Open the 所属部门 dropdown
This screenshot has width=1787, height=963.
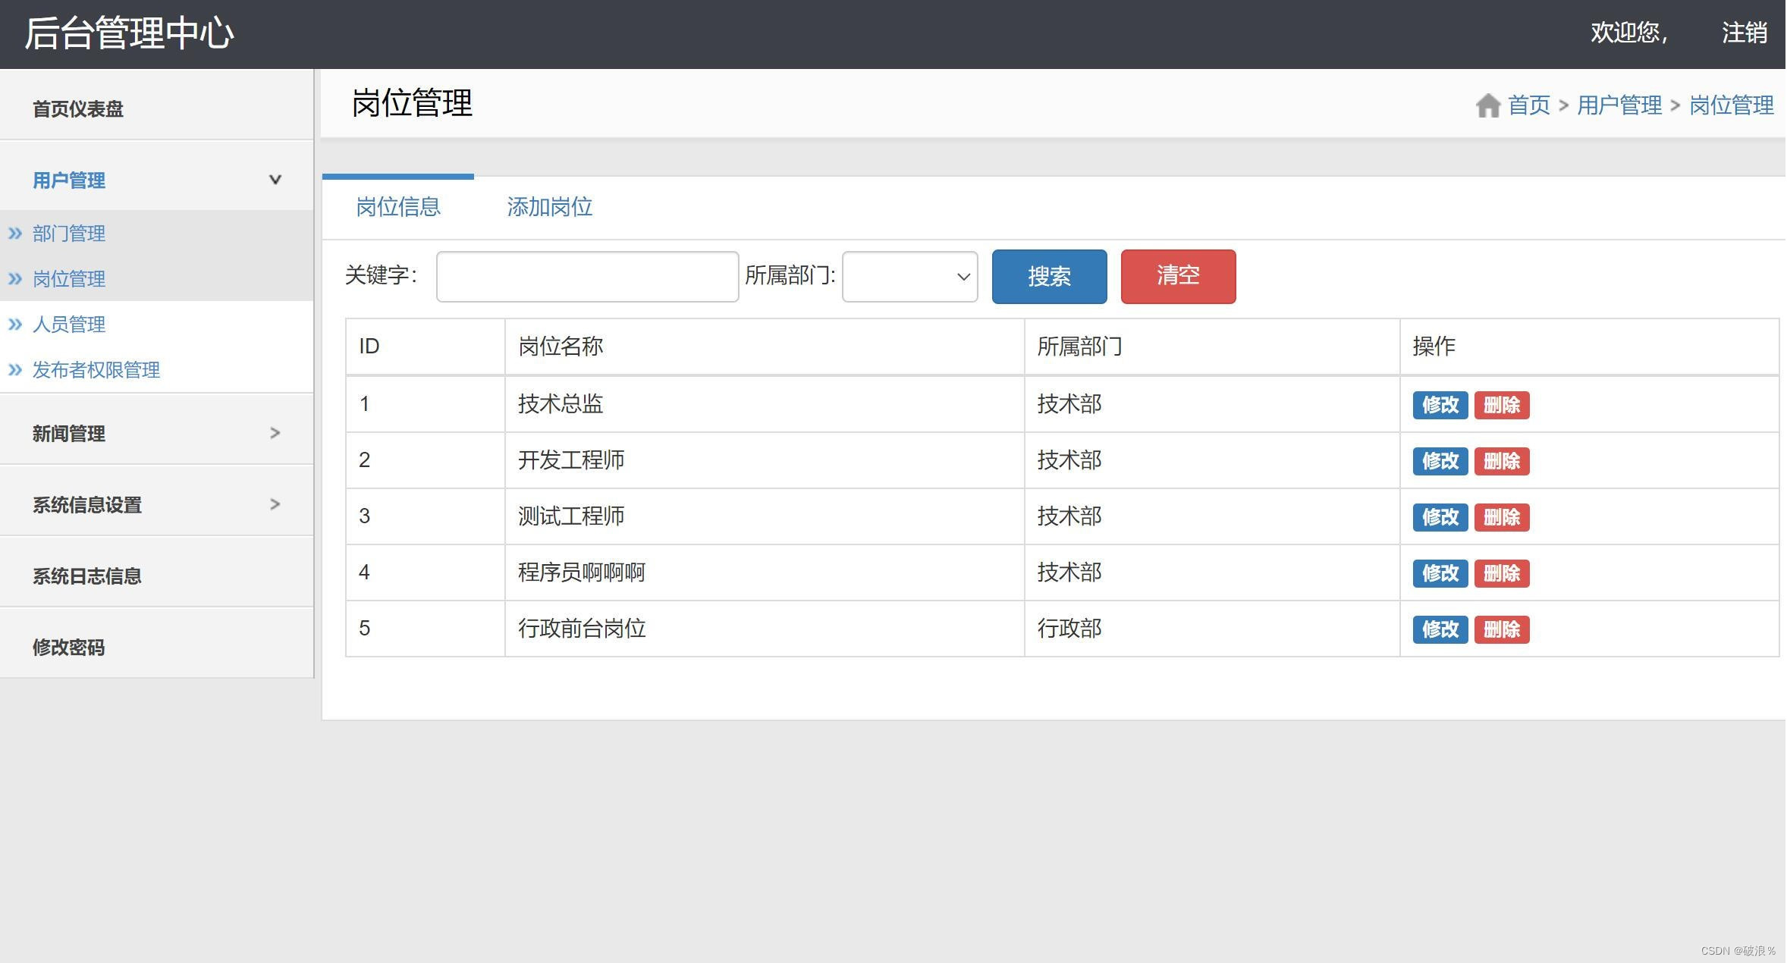(x=909, y=277)
